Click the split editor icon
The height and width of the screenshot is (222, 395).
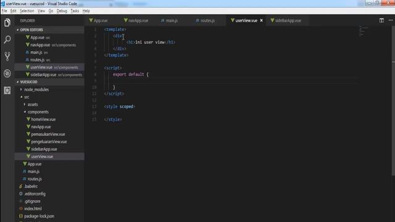click(381, 20)
